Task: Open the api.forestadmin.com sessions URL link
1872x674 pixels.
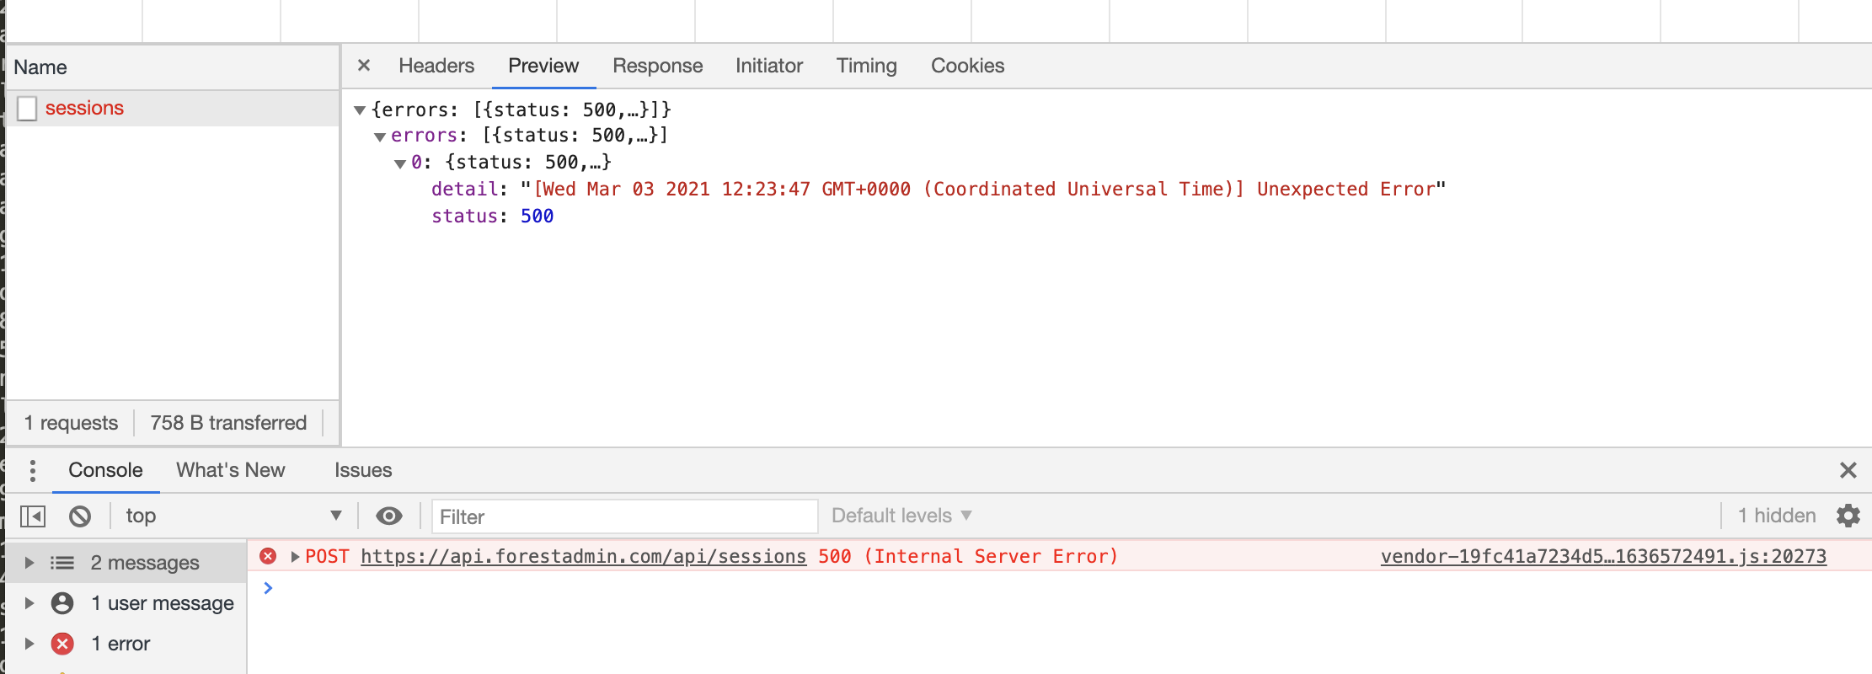Action: pos(583,557)
